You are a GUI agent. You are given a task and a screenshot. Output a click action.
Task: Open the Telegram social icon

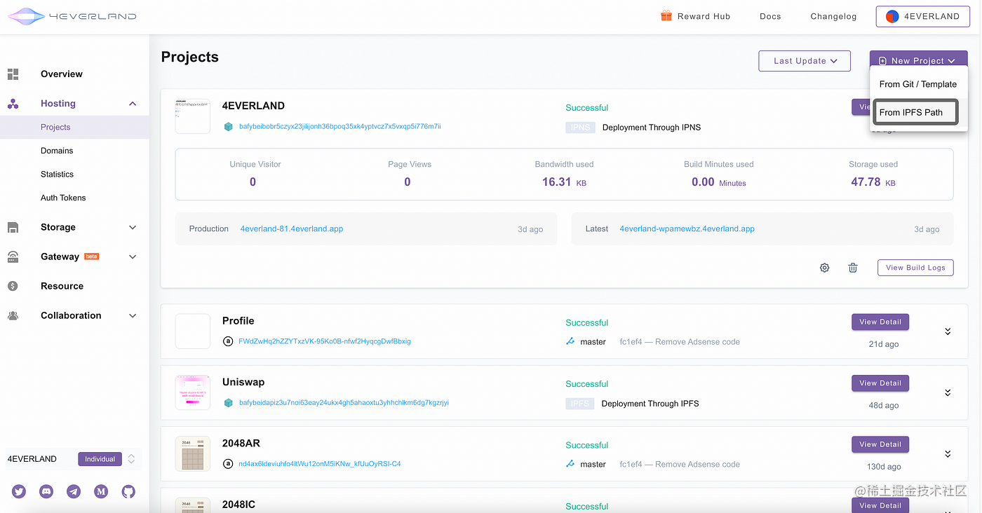coord(74,492)
